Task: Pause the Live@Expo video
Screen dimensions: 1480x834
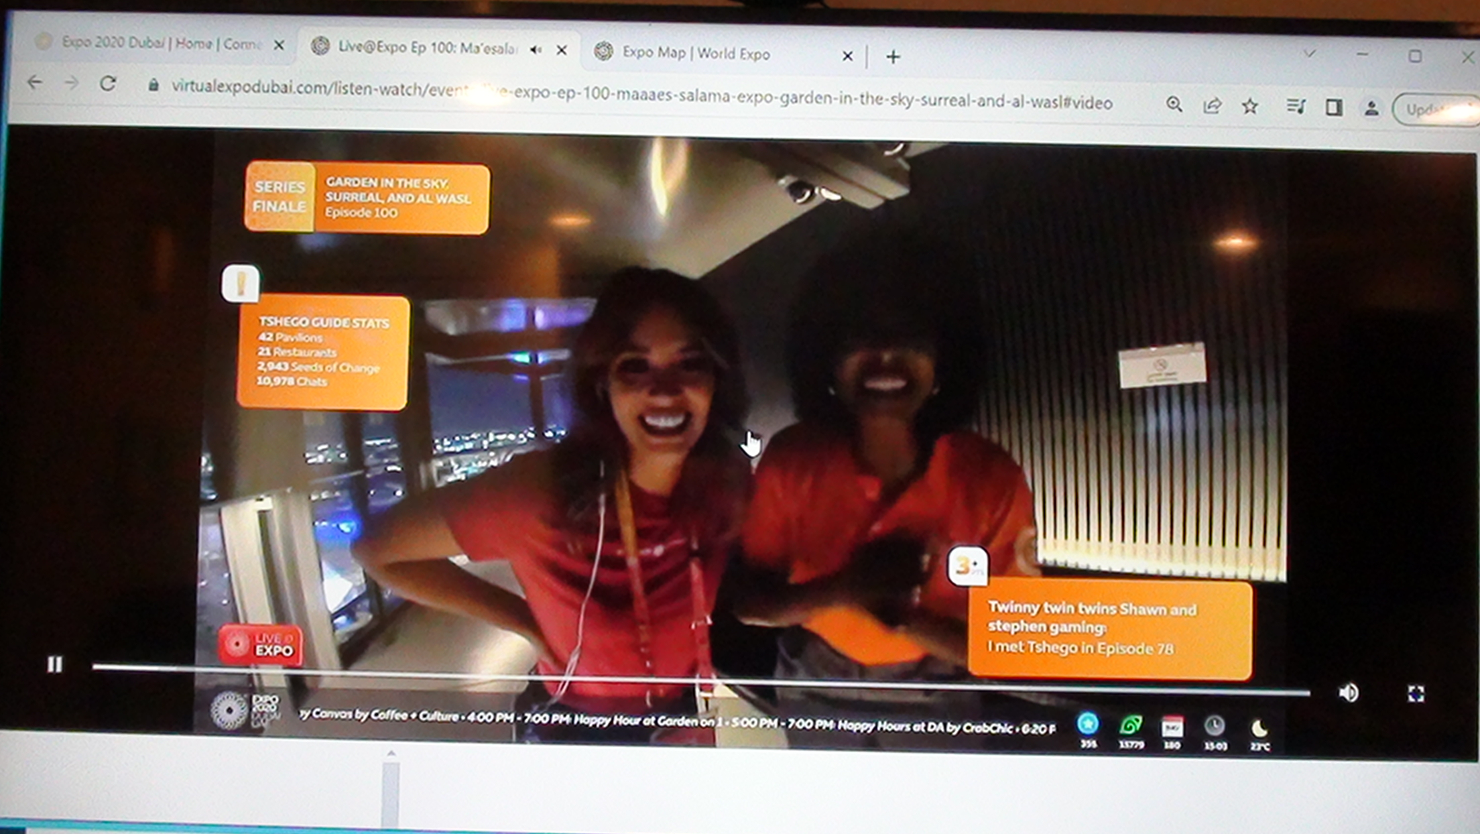Action: click(55, 664)
